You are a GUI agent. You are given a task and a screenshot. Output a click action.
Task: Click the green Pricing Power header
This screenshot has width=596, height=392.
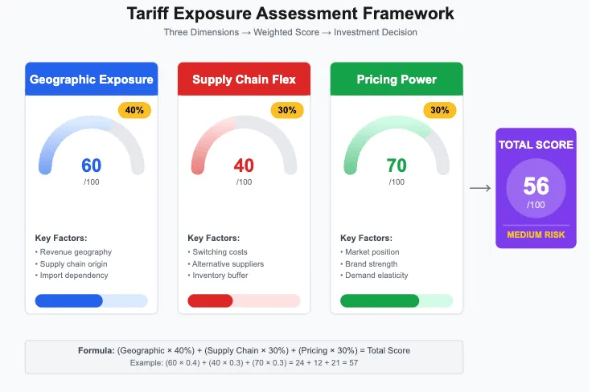pos(397,80)
